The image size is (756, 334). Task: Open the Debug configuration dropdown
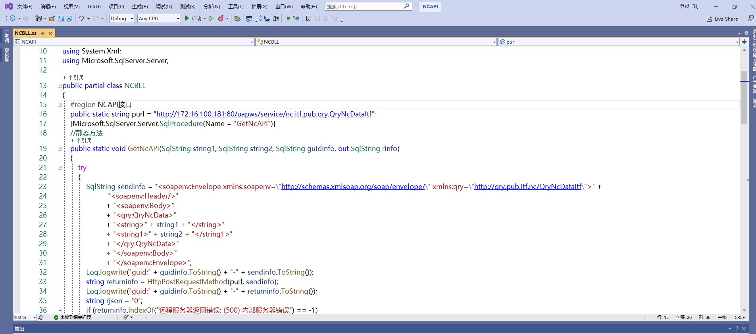pyautogui.click(x=122, y=18)
